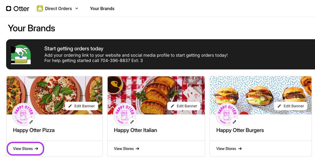Edit banner for Happy Otter Italian
The height and width of the screenshot is (159, 315).
coord(184,106)
